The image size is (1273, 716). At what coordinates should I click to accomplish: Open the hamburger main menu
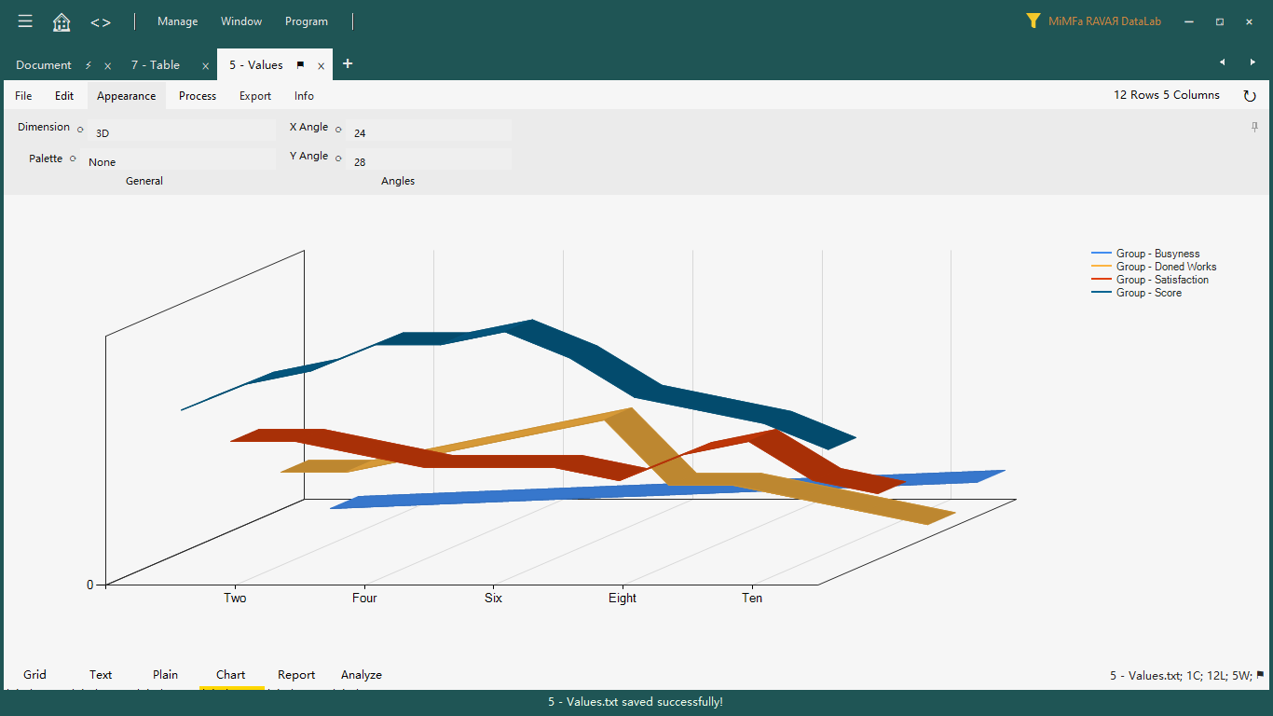pyautogui.click(x=25, y=21)
